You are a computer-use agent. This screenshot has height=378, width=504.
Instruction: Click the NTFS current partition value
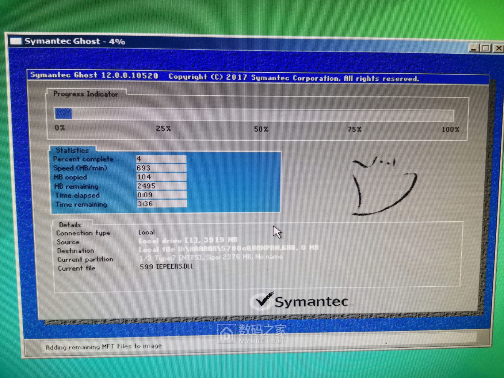211,257
